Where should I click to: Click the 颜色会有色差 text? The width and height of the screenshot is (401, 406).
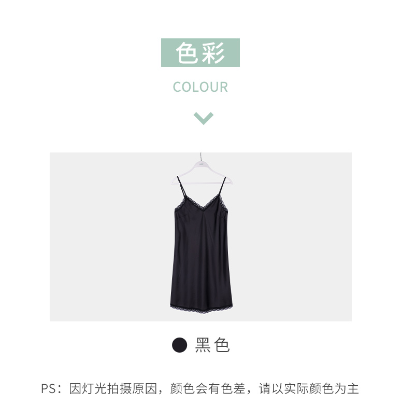(x=207, y=389)
